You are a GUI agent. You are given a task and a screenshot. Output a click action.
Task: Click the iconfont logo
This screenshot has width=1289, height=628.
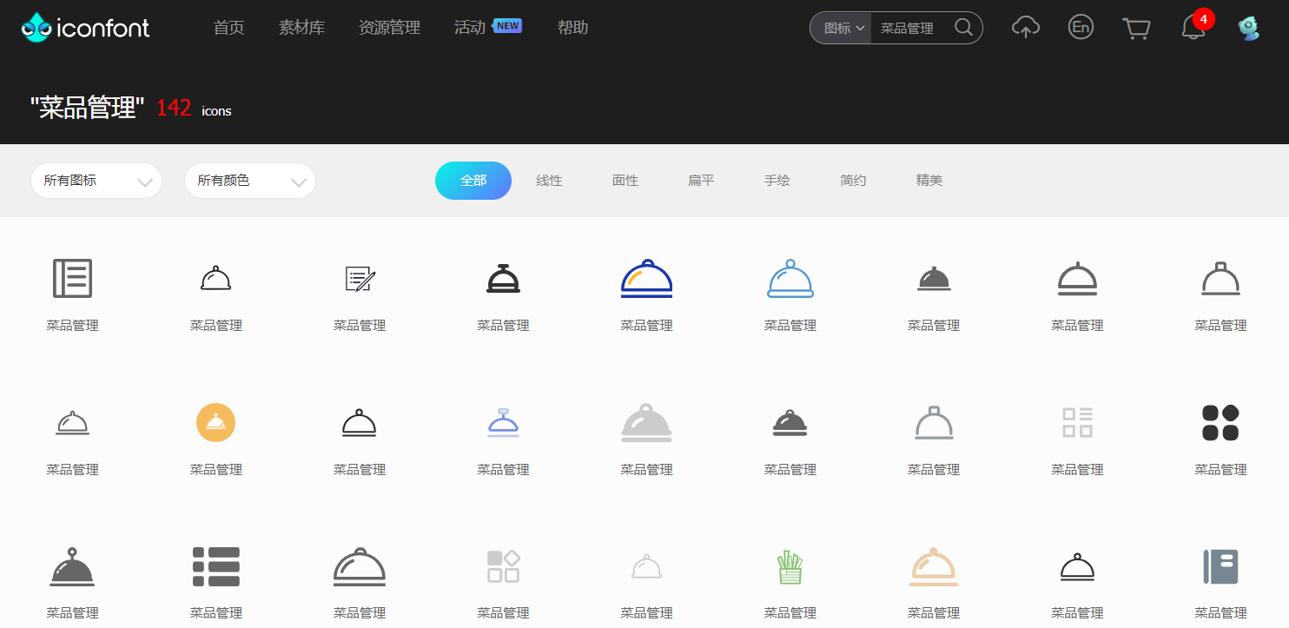(86, 28)
